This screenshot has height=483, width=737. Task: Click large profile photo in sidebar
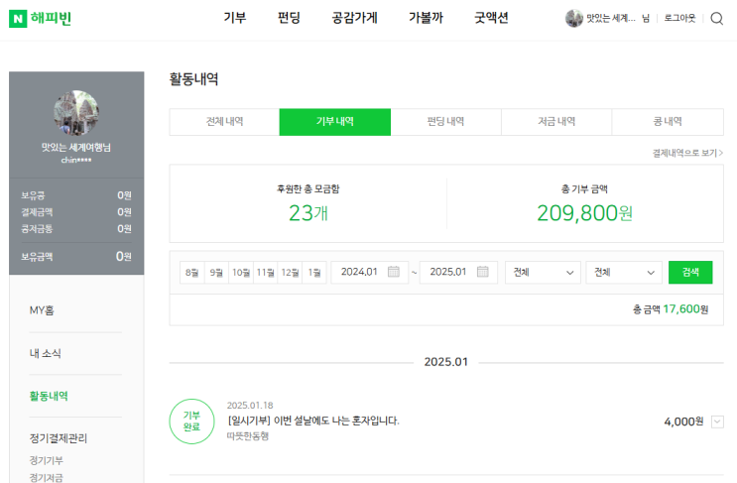click(76, 113)
